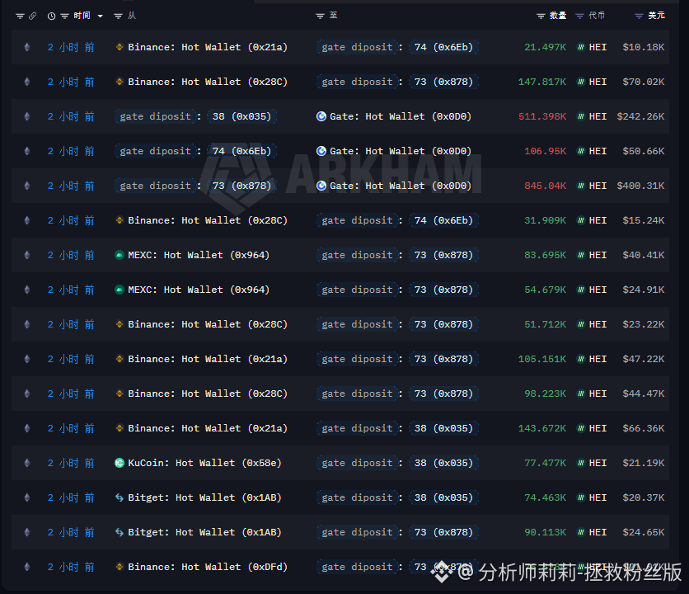The width and height of the screenshot is (689, 594).
Task: Open MEXC: Hot Wallet (0x964) in the $40.41K row
Action: pyautogui.click(x=199, y=255)
